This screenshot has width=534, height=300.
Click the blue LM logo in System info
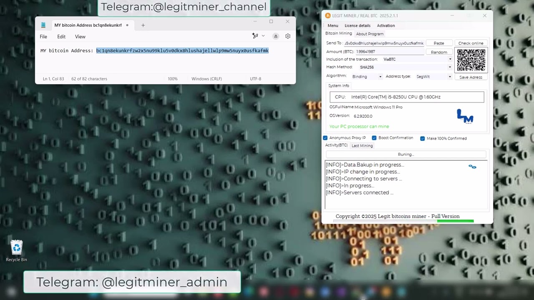coord(465,116)
